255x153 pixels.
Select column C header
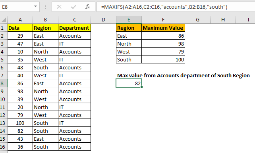tap(75, 20)
